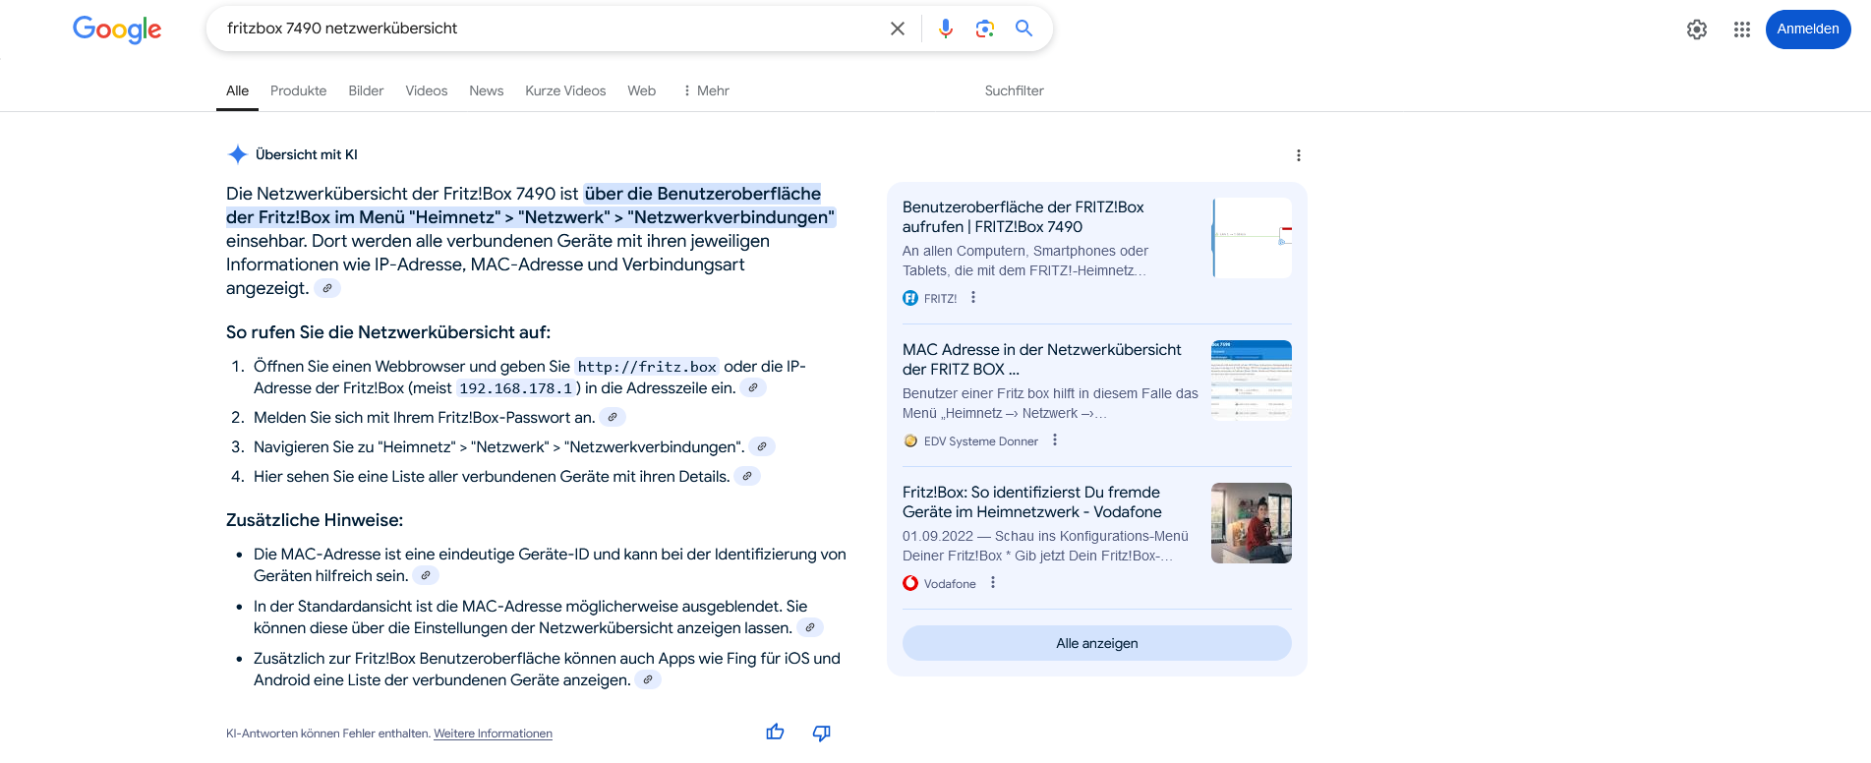Click source link icon after 'Adresszeile ein.'
Viewport: 1871px width, 763px height.
pyautogui.click(x=753, y=387)
